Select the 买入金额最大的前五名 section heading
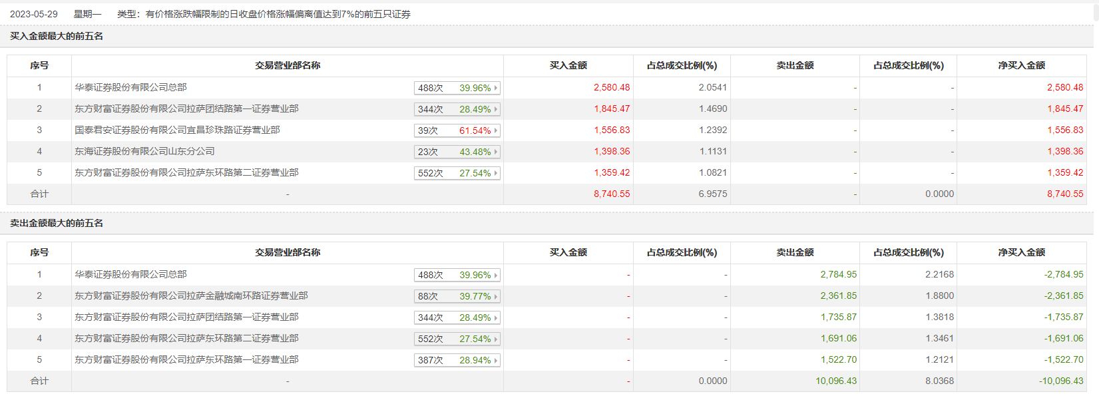The height and width of the screenshot is (398, 1099). click(x=57, y=36)
